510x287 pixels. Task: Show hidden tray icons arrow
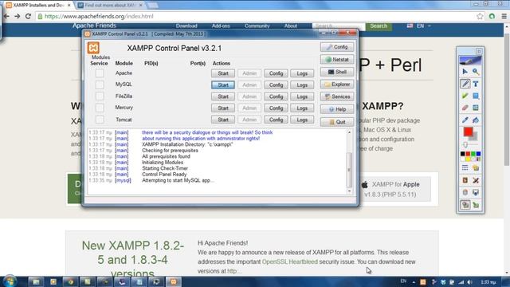click(x=414, y=282)
